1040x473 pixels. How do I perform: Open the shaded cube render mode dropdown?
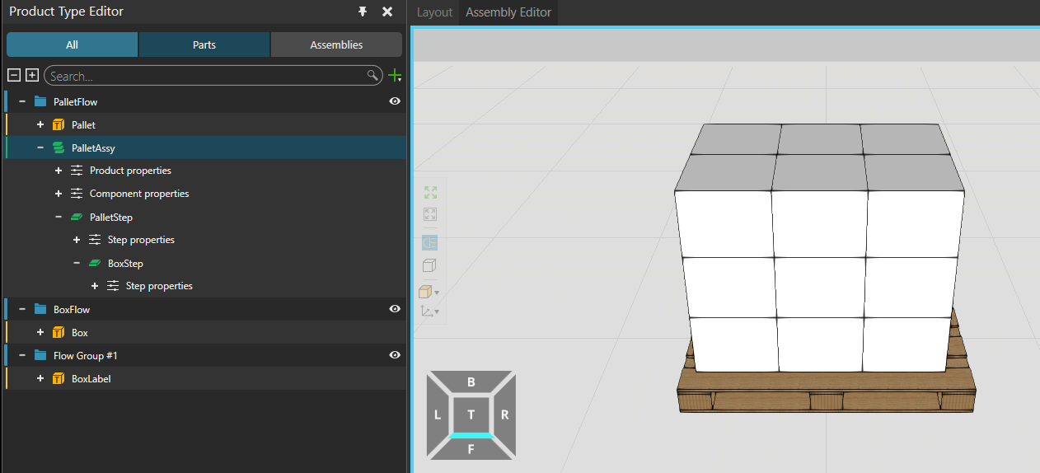pos(436,293)
